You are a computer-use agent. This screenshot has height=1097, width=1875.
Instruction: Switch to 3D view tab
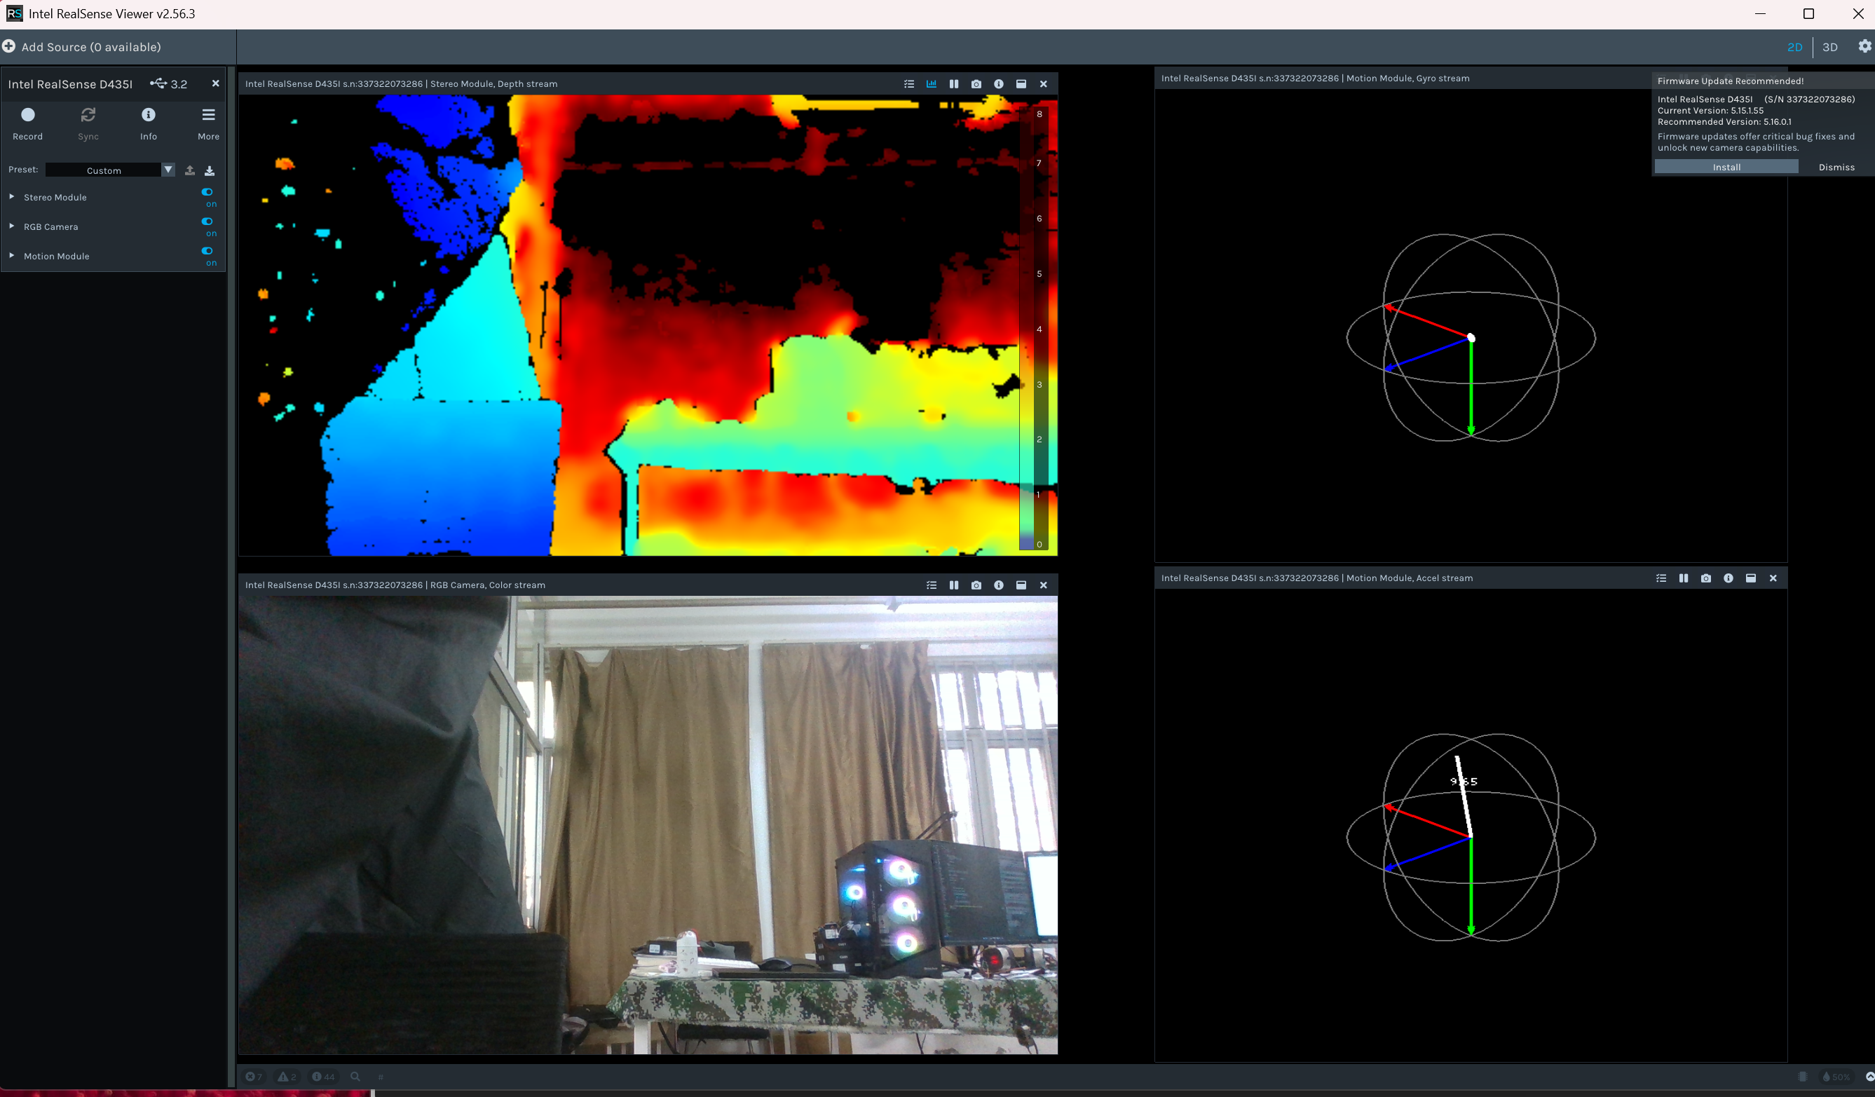[1830, 47]
